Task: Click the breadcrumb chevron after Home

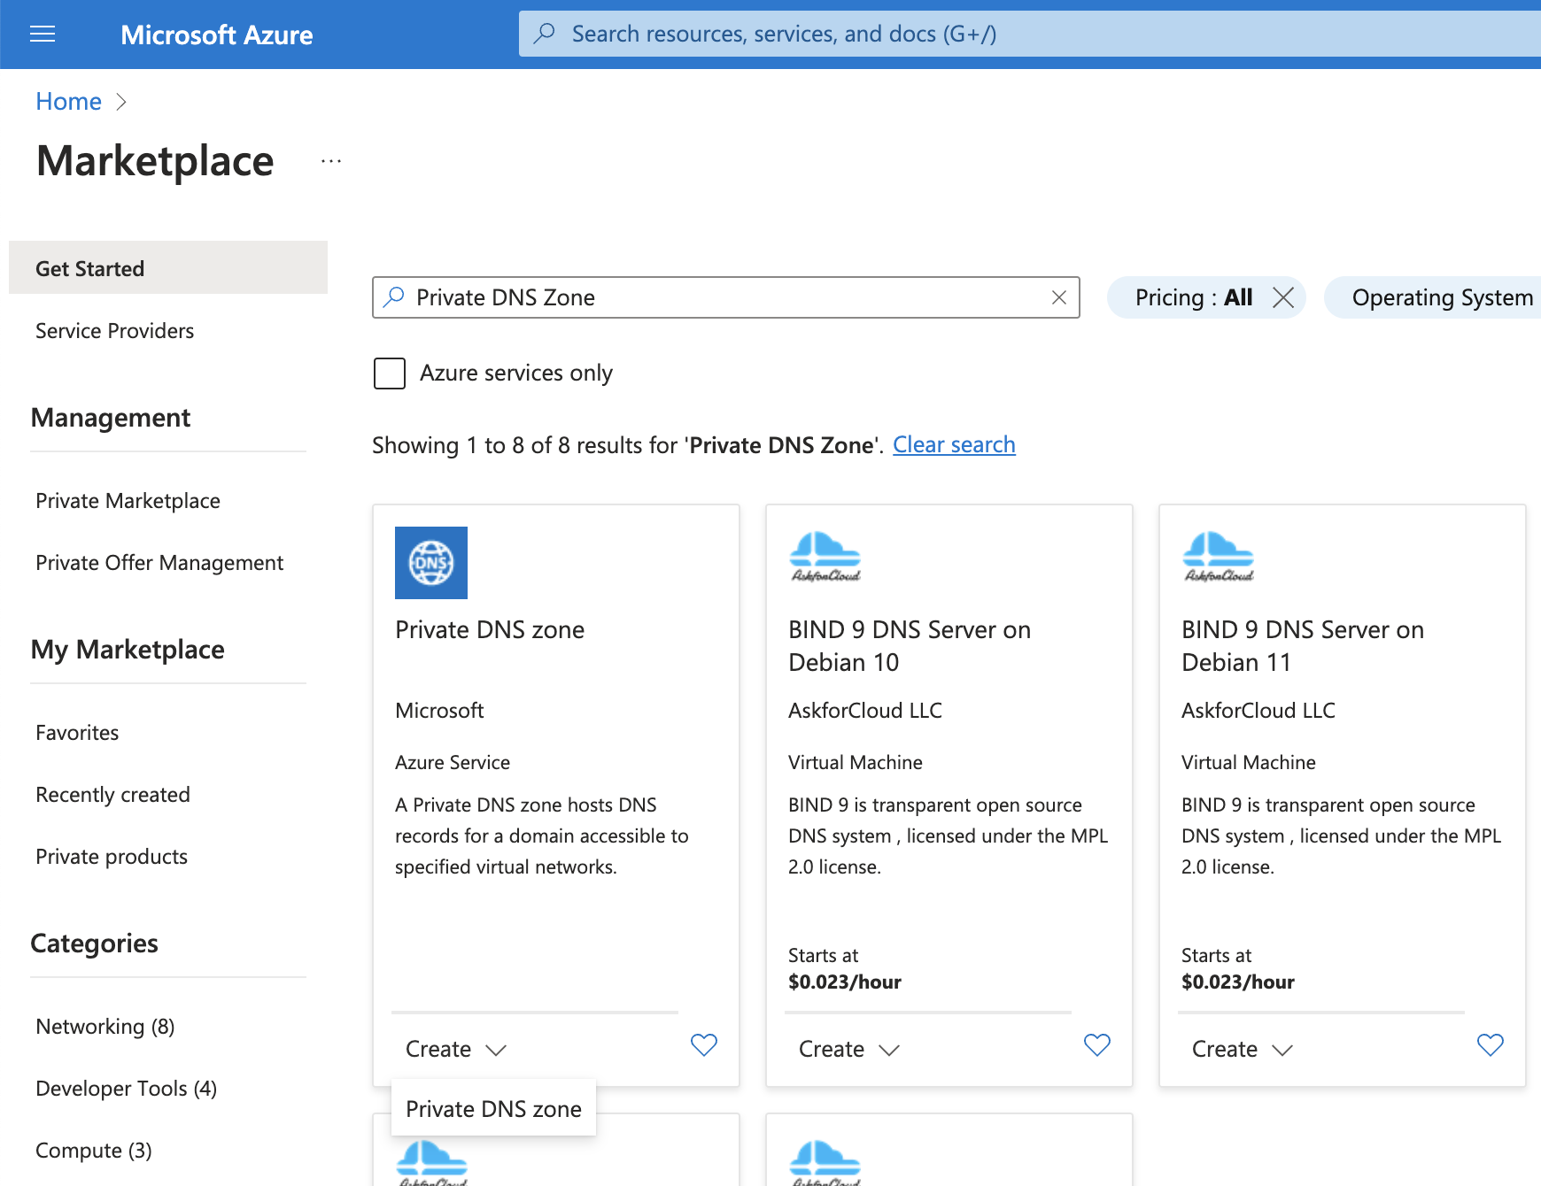Action: (x=121, y=102)
